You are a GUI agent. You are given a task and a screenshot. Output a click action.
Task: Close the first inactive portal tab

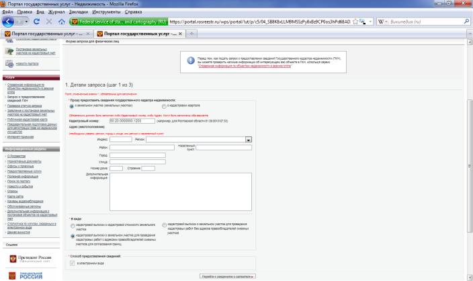tap(88, 34)
